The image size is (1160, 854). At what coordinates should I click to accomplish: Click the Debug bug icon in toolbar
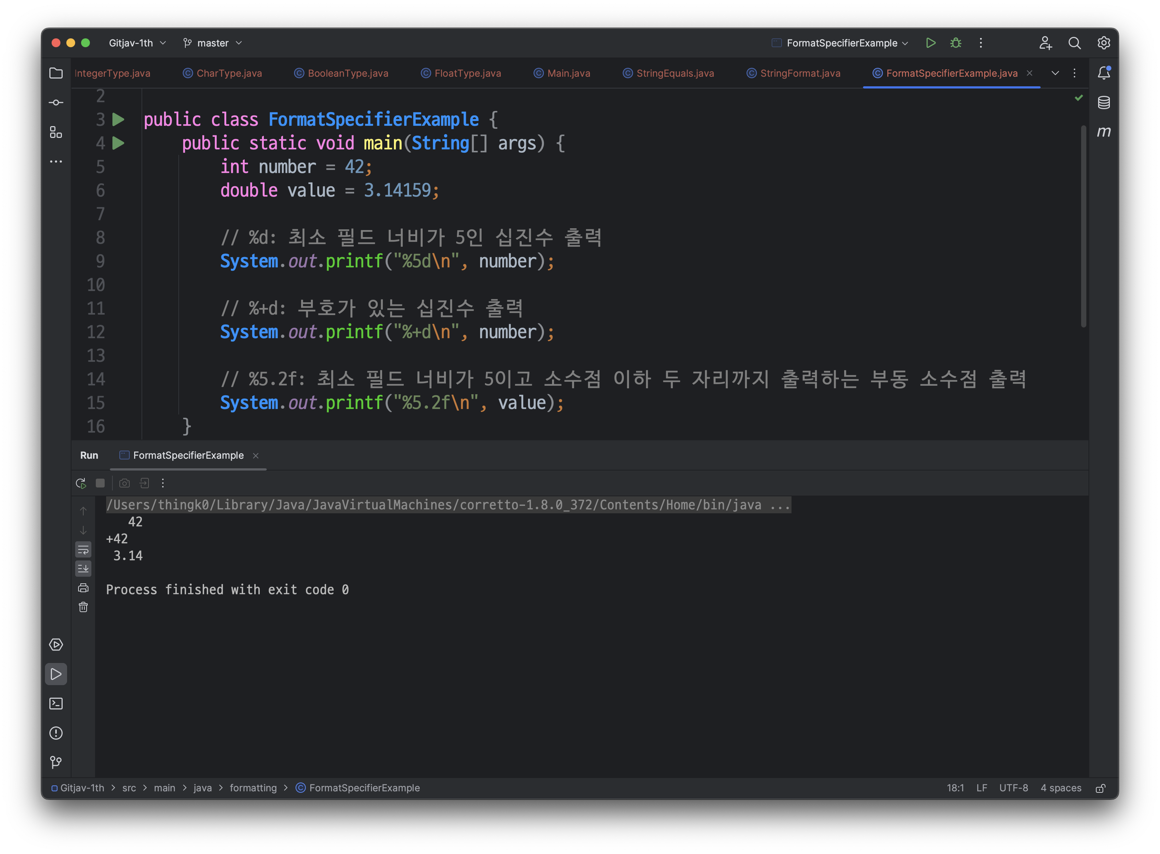point(955,43)
